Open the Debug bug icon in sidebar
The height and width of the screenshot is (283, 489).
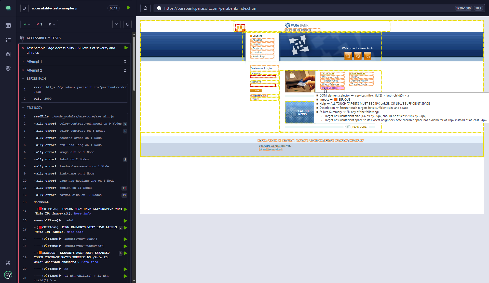[8, 54]
